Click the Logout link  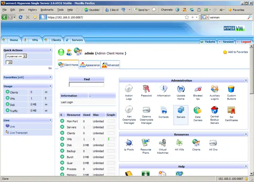[246, 42]
